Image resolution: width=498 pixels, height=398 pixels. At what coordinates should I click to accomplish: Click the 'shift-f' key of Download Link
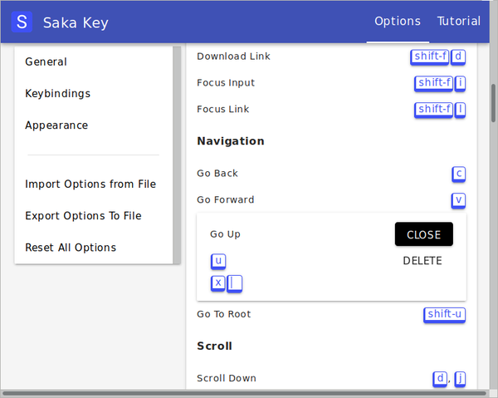point(429,57)
